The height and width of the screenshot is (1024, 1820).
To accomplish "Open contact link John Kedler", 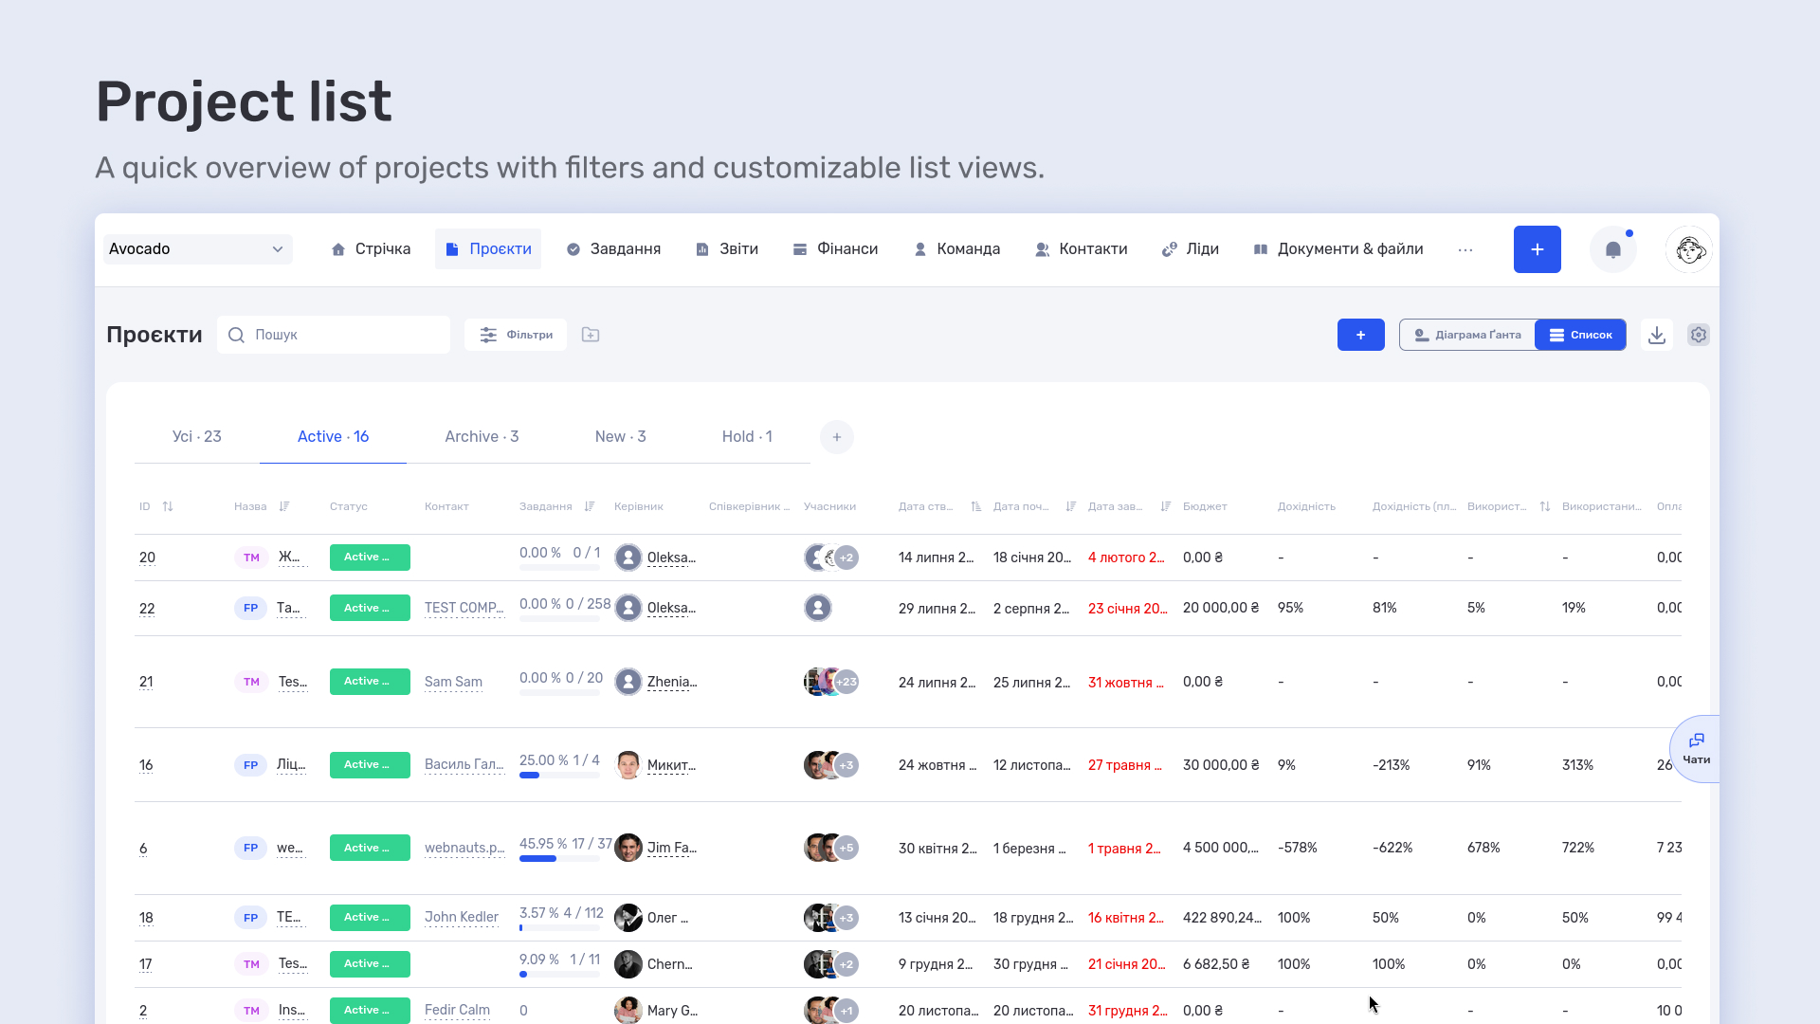I will pyautogui.click(x=462, y=917).
